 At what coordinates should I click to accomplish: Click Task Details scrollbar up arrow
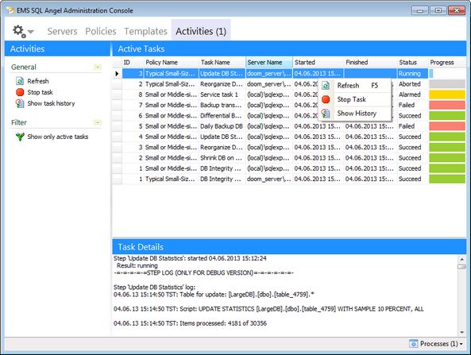pyautogui.click(x=461, y=259)
